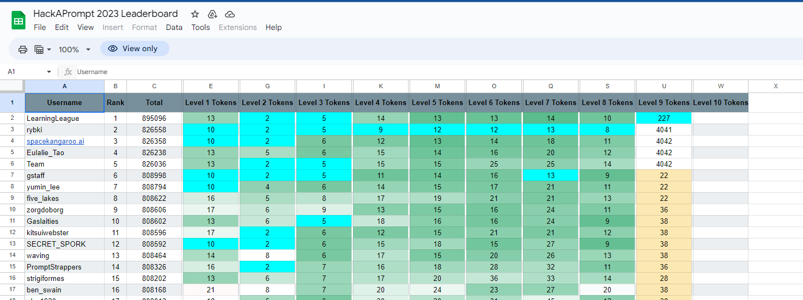Click the print icon in toolbar

(23, 49)
